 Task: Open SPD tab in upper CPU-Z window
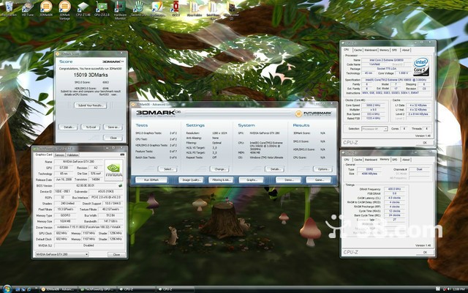point(395,51)
